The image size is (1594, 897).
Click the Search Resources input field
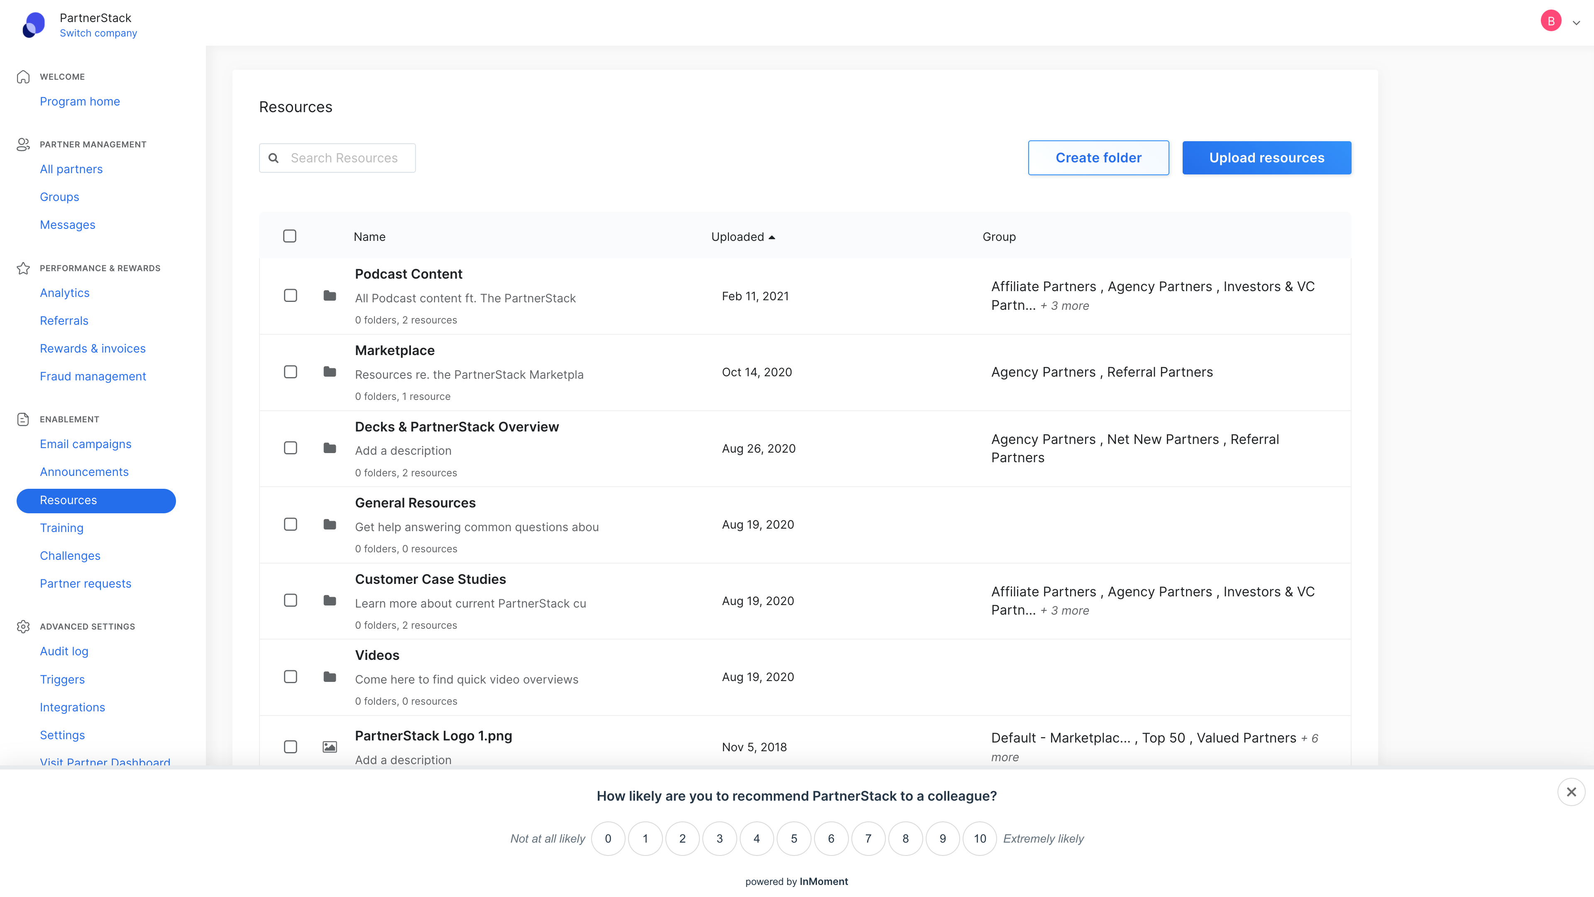click(337, 158)
